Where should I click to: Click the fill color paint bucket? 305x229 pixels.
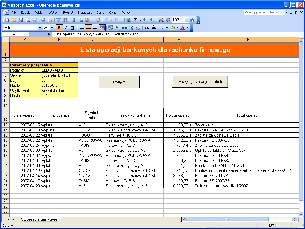pos(172,28)
